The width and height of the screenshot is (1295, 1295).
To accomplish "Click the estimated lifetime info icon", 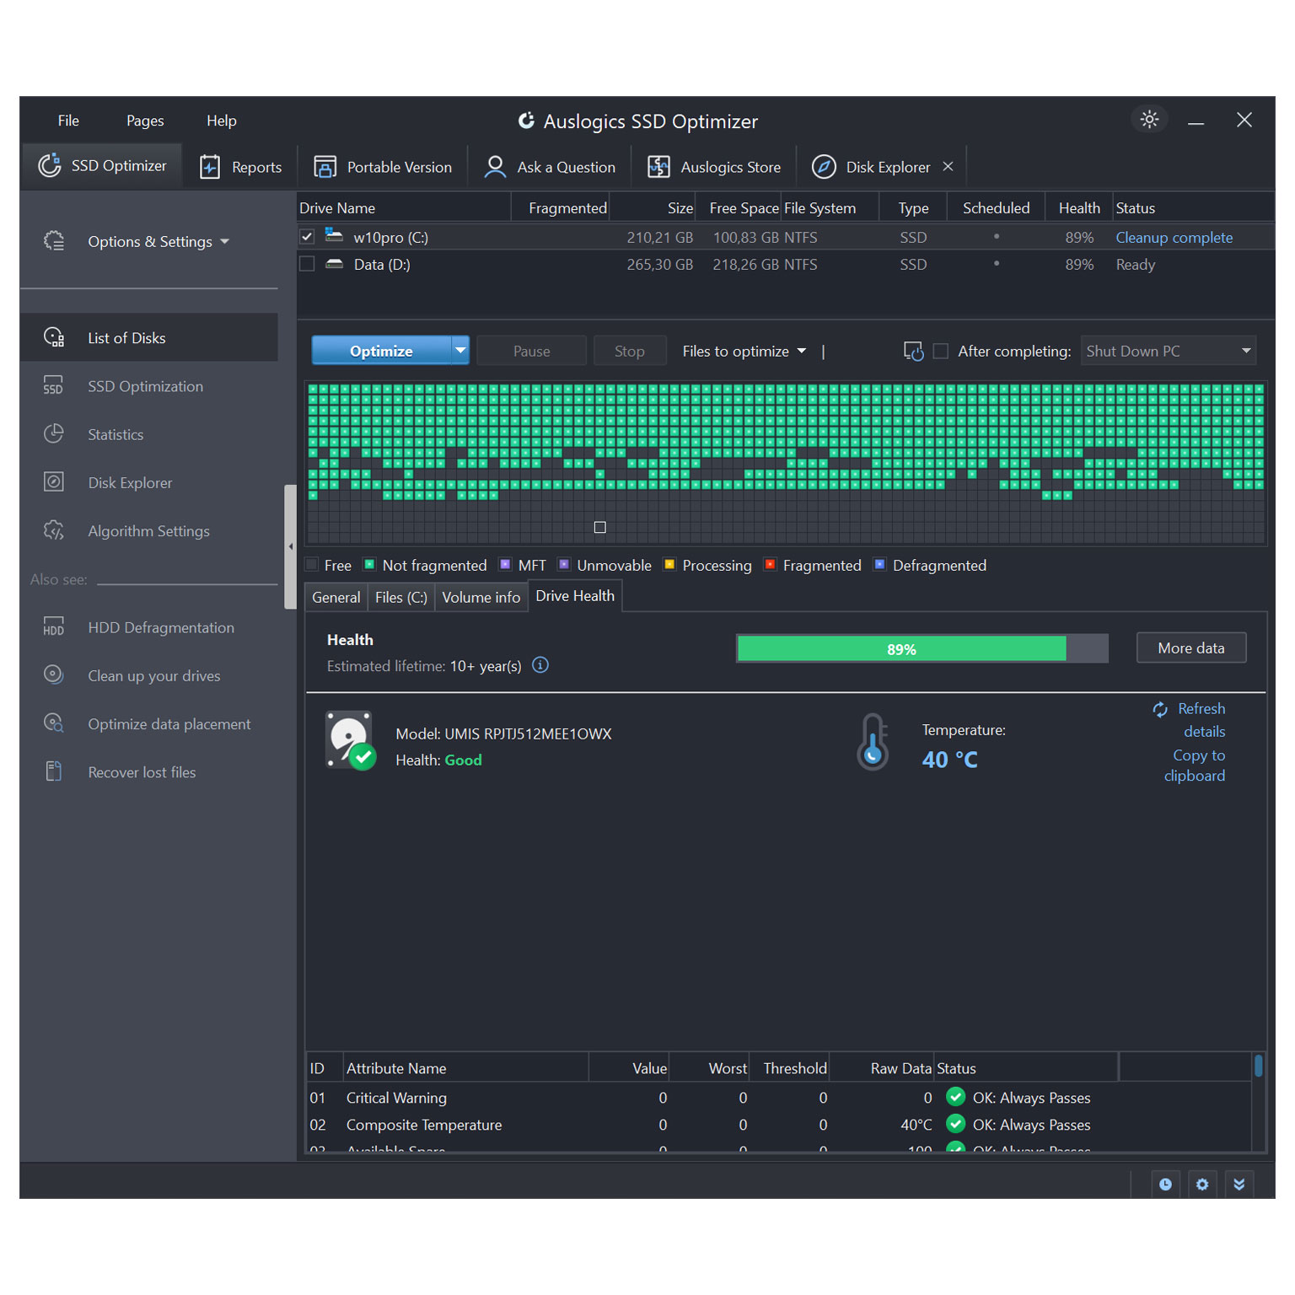I will (x=540, y=665).
